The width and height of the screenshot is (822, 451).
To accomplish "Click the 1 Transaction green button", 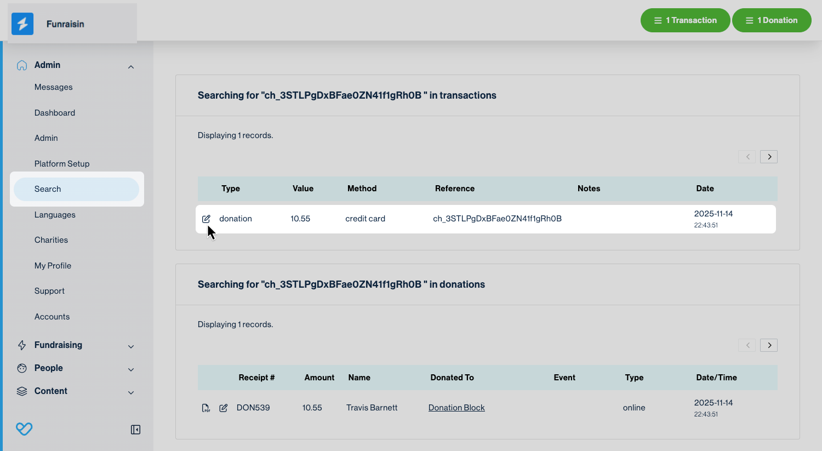I will (685, 20).
